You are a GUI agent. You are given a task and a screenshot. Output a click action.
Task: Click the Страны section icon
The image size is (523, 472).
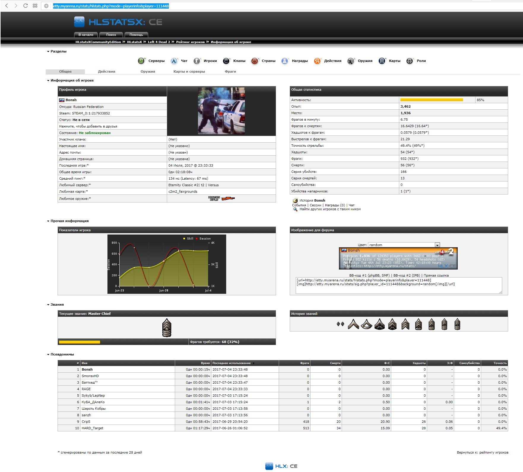click(x=255, y=61)
